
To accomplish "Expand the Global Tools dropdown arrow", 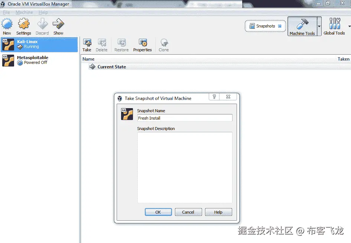I will (x=350, y=26).
